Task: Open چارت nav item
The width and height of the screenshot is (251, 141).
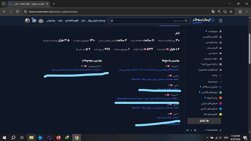Action: pyautogui.click(x=60, y=21)
